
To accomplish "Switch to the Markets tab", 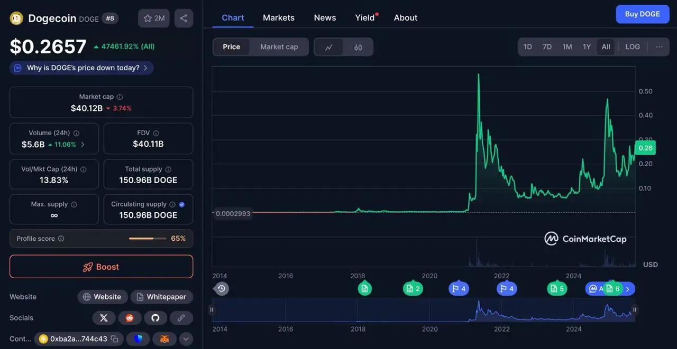I will point(278,17).
